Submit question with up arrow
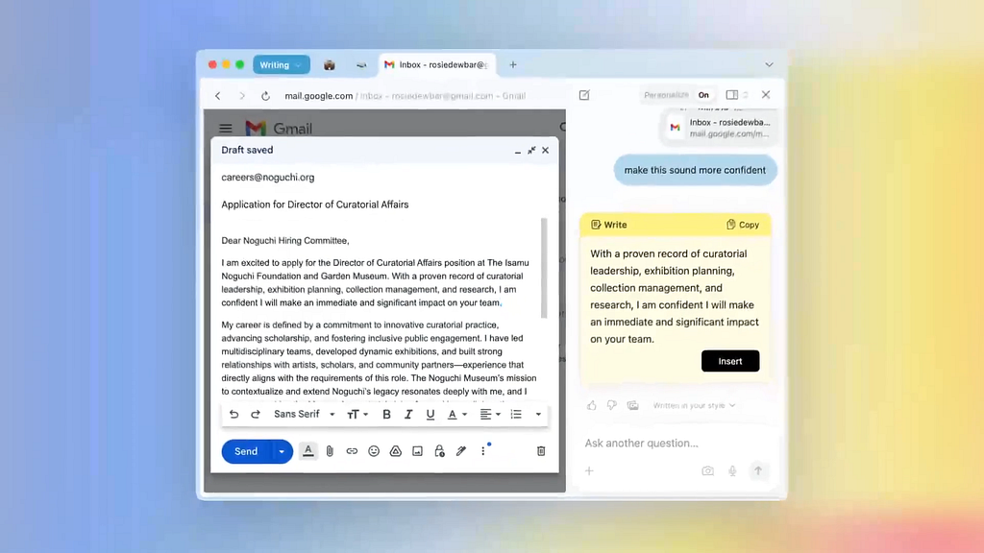This screenshot has height=553, width=984. tap(758, 470)
